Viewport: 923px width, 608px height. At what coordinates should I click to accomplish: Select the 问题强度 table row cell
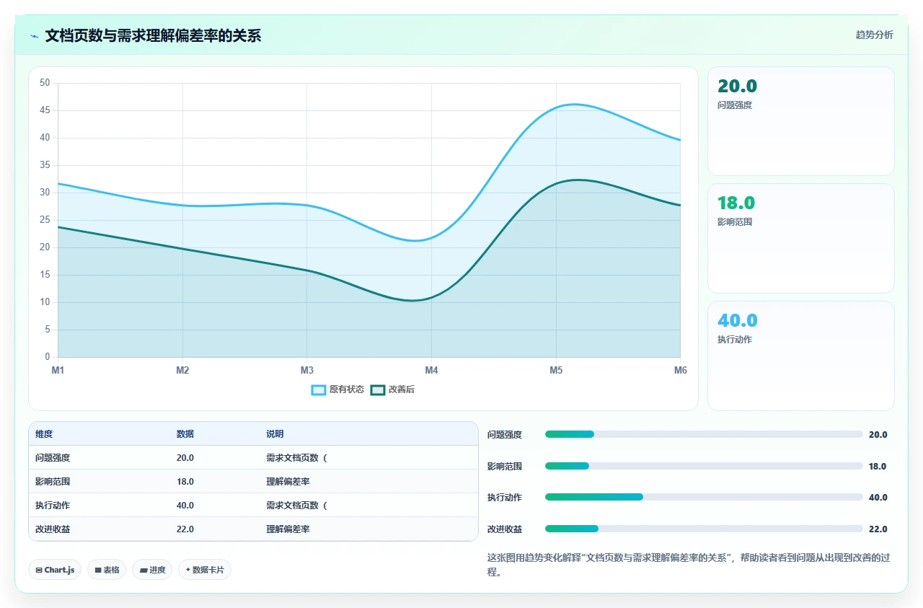tap(53, 458)
